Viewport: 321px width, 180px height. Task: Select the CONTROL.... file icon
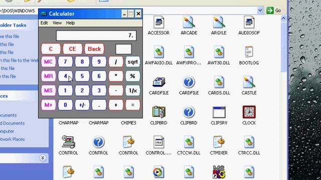pos(158,142)
